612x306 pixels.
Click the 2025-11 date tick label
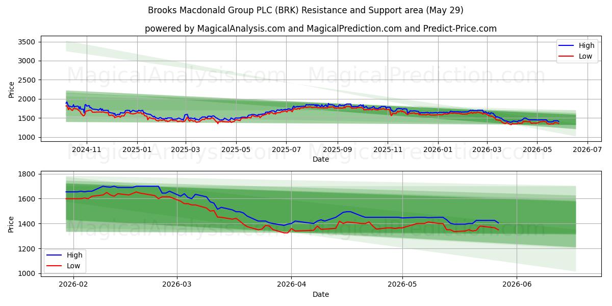pos(388,149)
